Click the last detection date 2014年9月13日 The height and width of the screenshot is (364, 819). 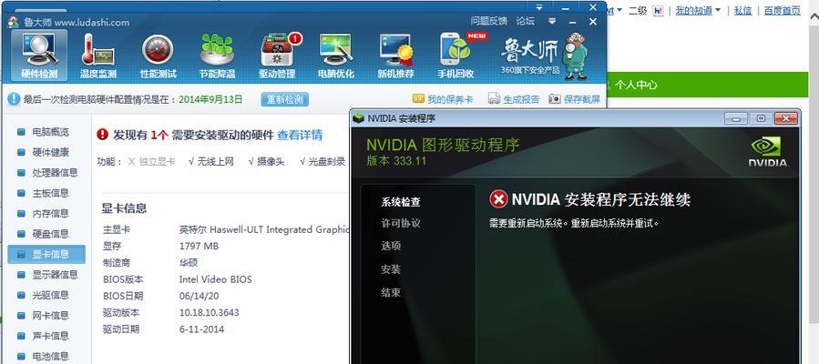(210, 99)
